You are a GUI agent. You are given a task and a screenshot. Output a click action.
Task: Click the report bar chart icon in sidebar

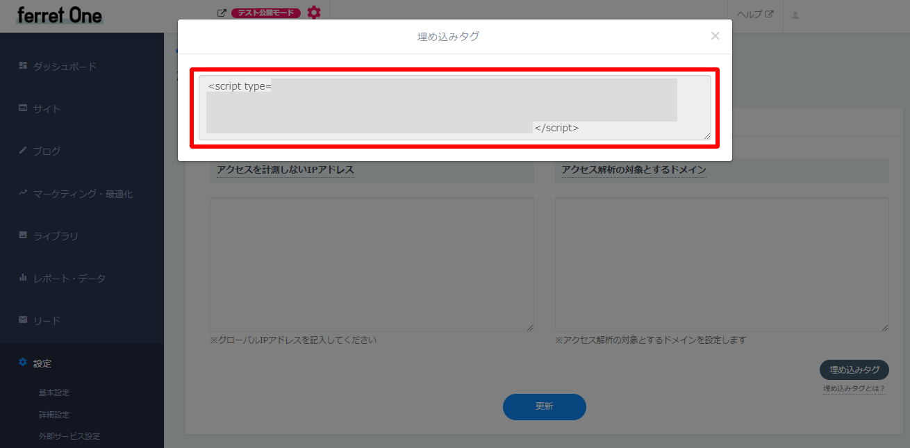tap(23, 278)
